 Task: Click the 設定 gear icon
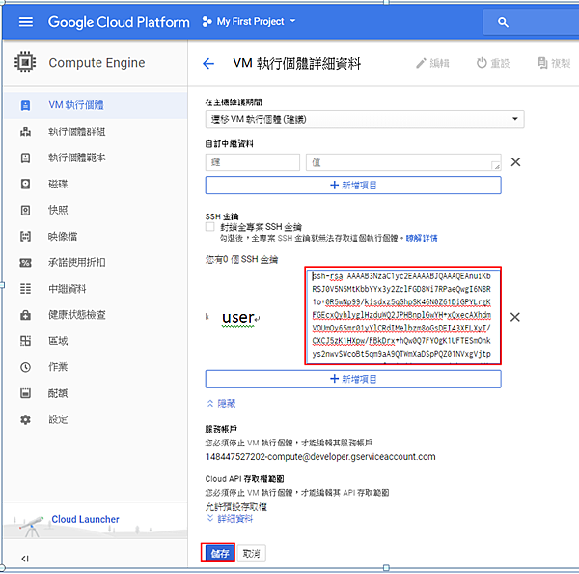25,419
